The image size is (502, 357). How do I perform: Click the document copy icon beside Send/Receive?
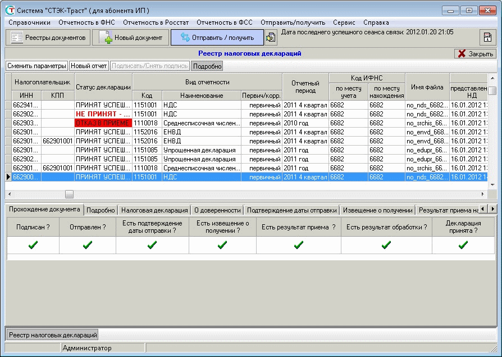(271, 38)
